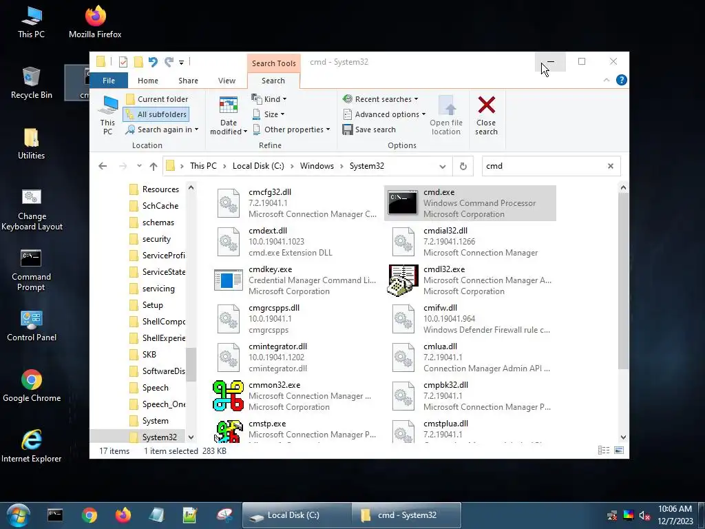The width and height of the screenshot is (705, 529).
Task: Click the Undo arrow in quick access toolbar
Action: (x=153, y=61)
